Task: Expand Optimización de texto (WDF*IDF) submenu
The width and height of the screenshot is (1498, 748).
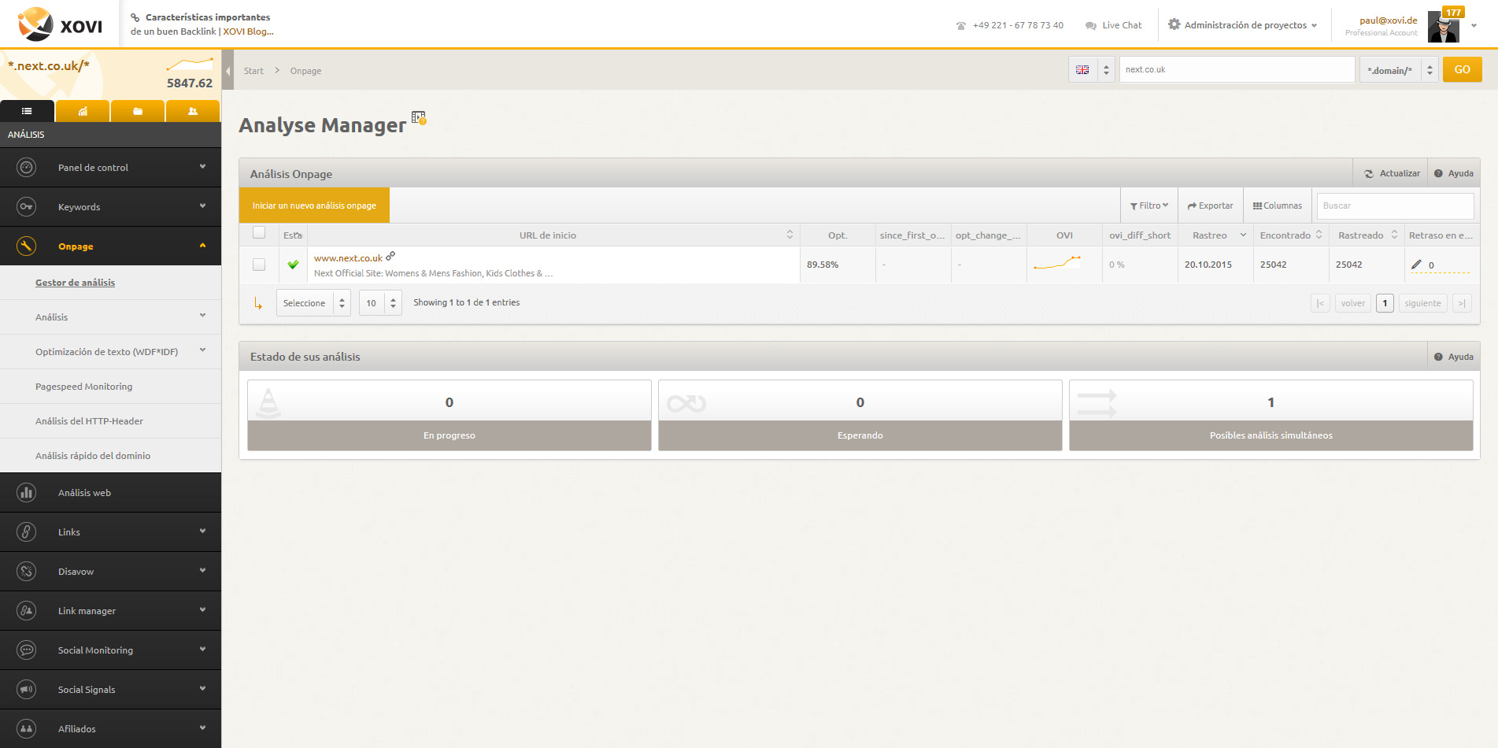Action: (202, 350)
